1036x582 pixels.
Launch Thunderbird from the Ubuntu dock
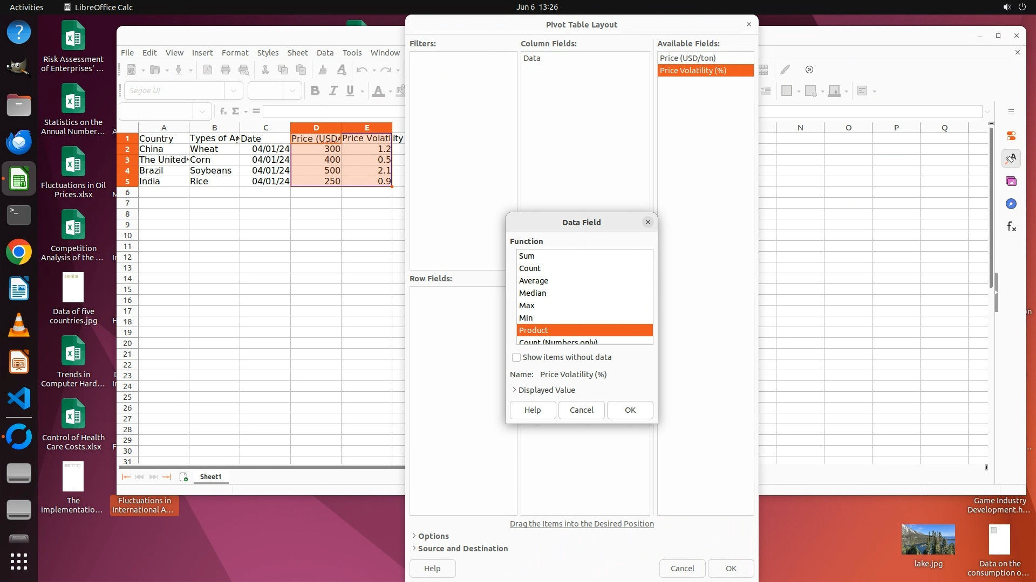pyautogui.click(x=19, y=142)
